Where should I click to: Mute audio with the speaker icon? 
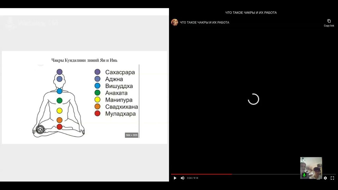click(x=182, y=178)
